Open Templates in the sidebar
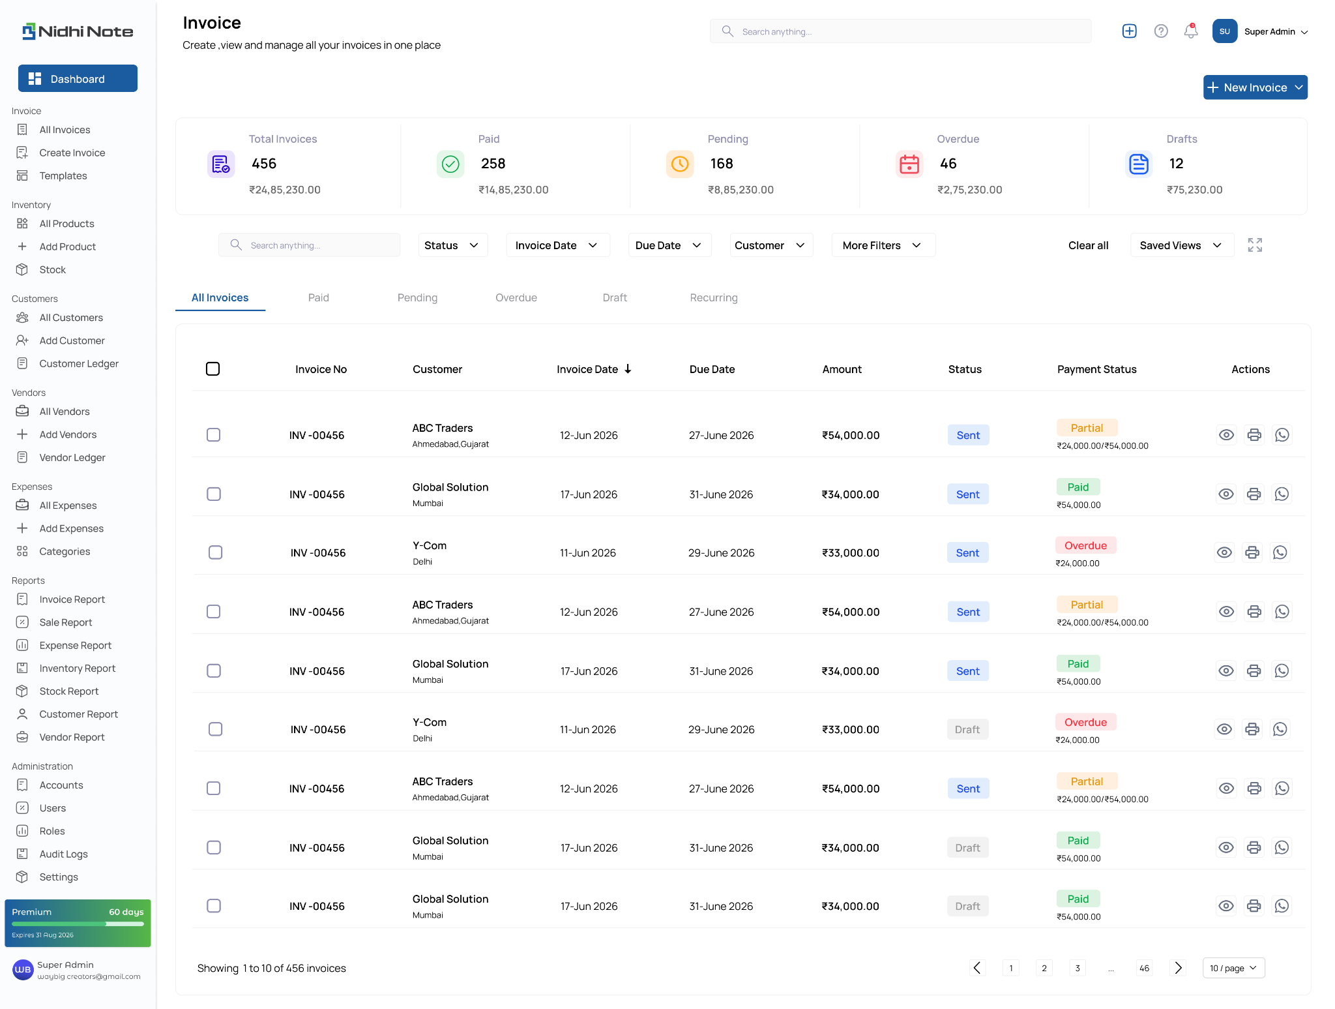The image size is (1335, 1009). 63,175
